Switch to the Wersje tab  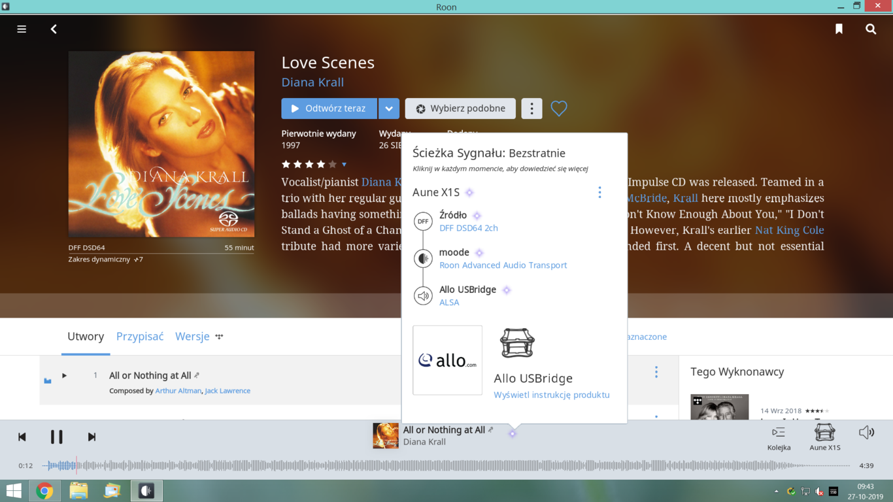pyautogui.click(x=192, y=337)
